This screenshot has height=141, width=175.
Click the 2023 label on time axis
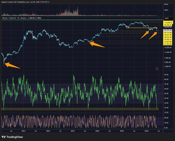pos(73,131)
